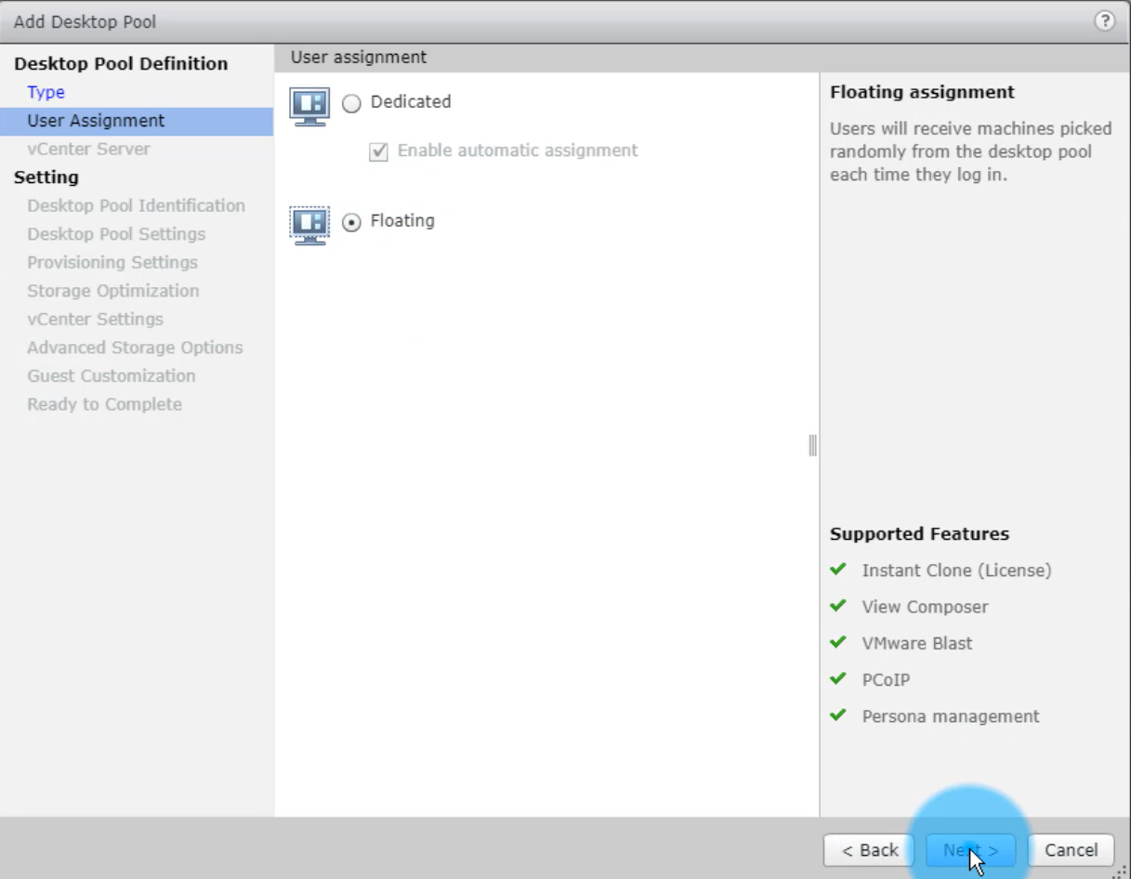Screen dimensions: 1131x879
Task: Click the View Composer green checkmark
Action: pos(838,606)
